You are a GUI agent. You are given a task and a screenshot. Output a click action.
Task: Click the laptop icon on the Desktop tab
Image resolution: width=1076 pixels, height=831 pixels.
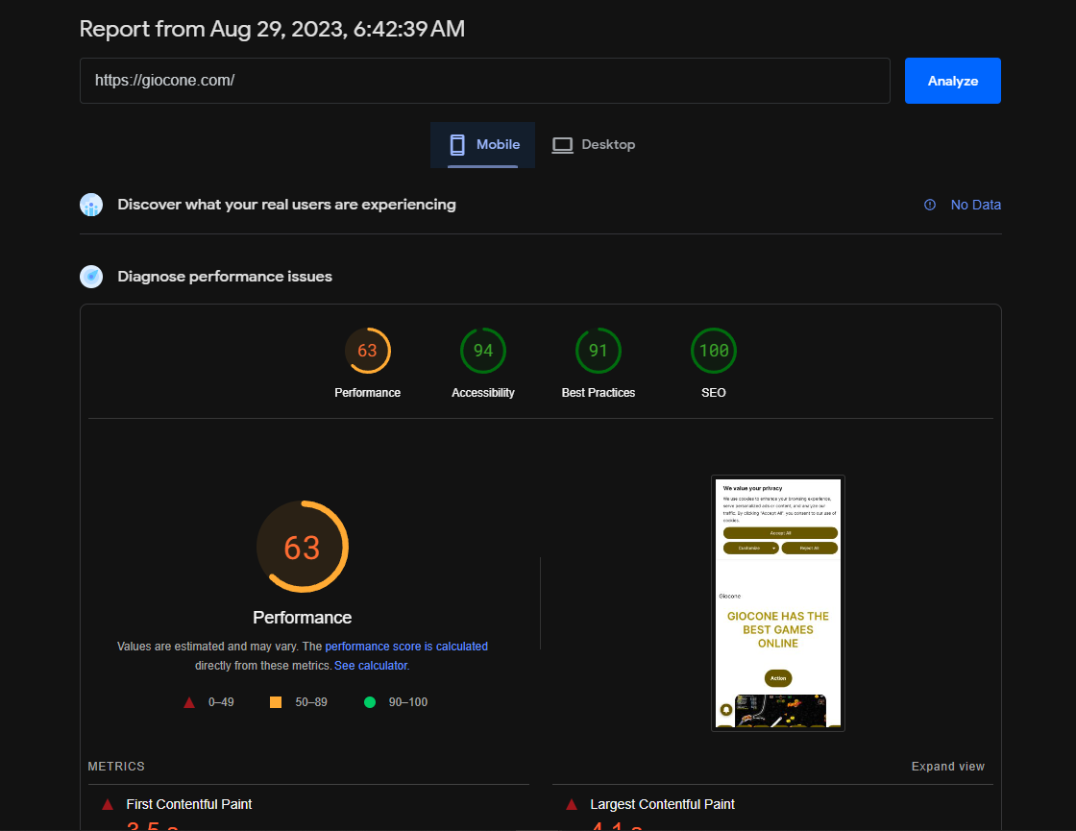[563, 145]
